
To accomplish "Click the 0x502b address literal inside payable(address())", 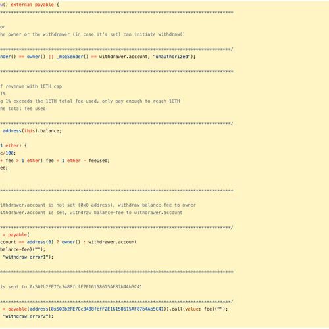I will coord(107,309).
